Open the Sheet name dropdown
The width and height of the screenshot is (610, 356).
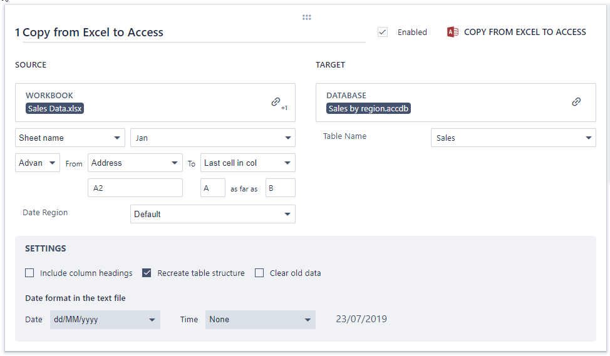coord(70,138)
